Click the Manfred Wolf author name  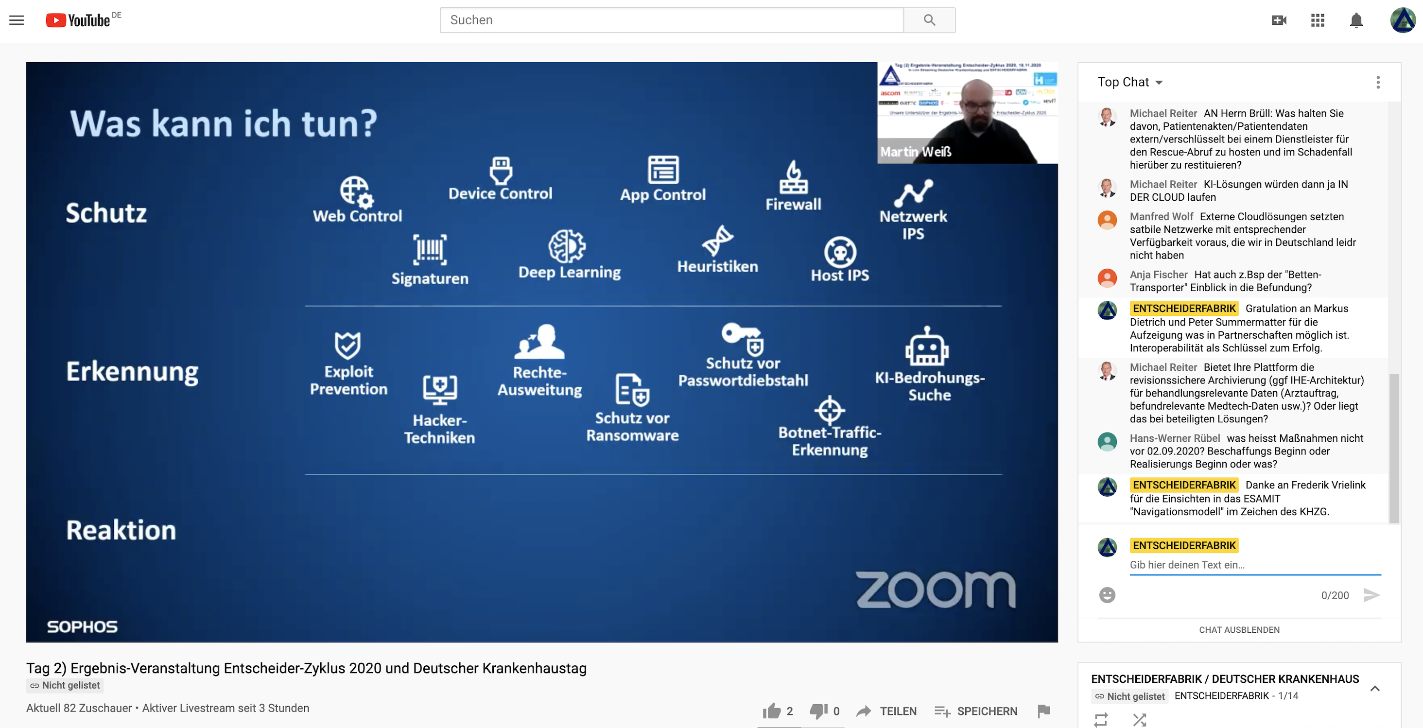pos(1161,217)
